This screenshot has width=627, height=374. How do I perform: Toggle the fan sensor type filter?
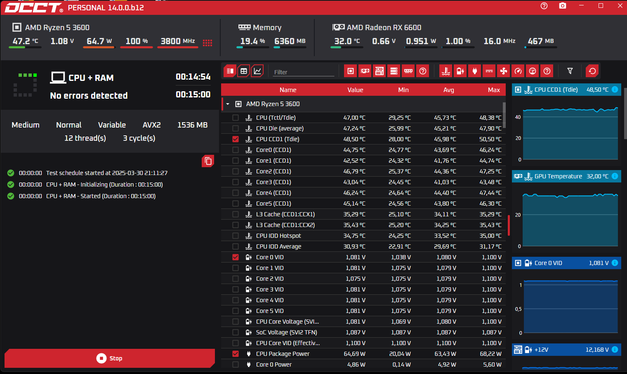tap(504, 71)
